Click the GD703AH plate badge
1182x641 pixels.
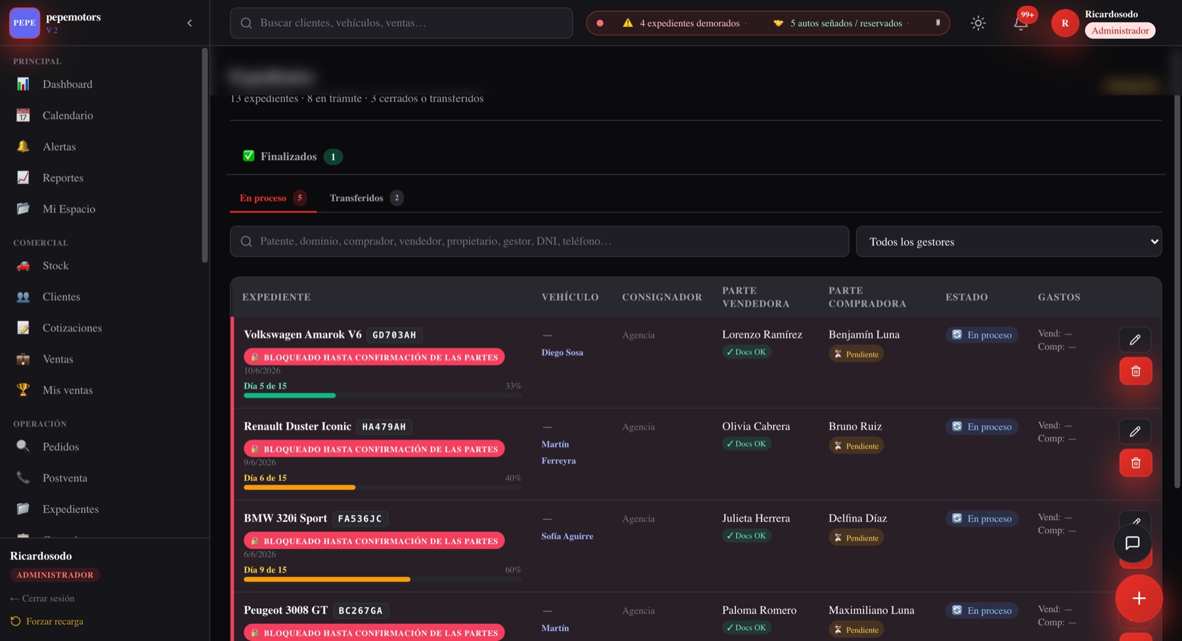click(394, 335)
